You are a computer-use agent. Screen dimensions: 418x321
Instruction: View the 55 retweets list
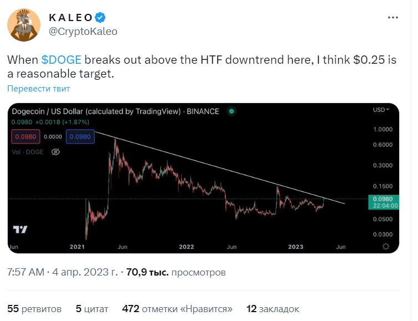pos(34,308)
